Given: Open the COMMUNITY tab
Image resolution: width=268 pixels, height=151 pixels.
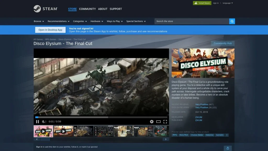Looking at the screenshot, I should coord(87,9).
